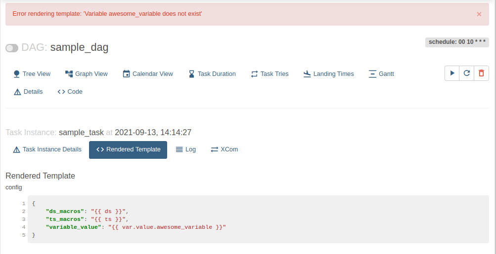The width and height of the screenshot is (496, 254).
Task: Select the Rendered Template label
Action: point(134,149)
